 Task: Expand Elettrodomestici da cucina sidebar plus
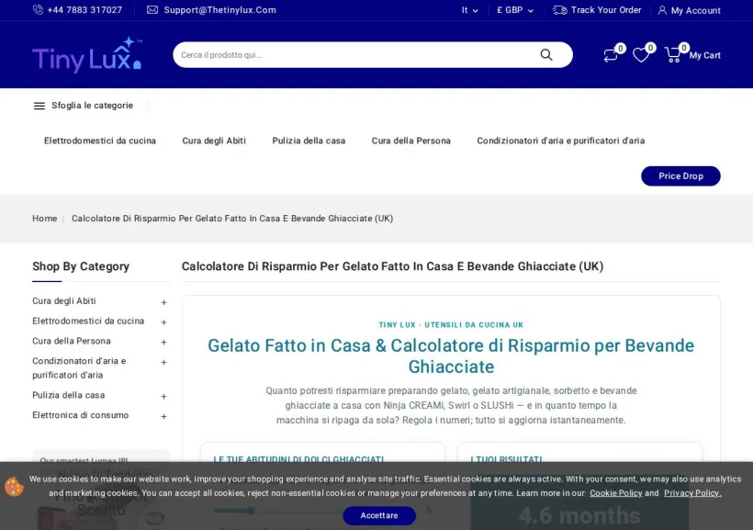coord(163,322)
